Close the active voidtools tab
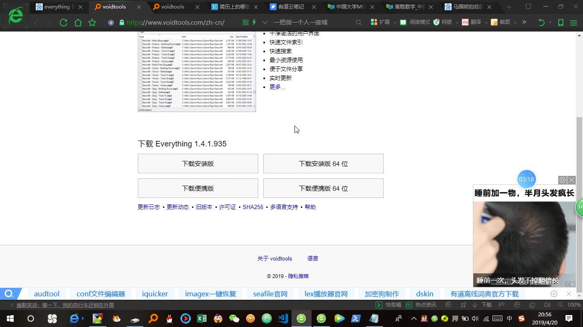Viewport: 583px width, 327px height. [140, 7]
